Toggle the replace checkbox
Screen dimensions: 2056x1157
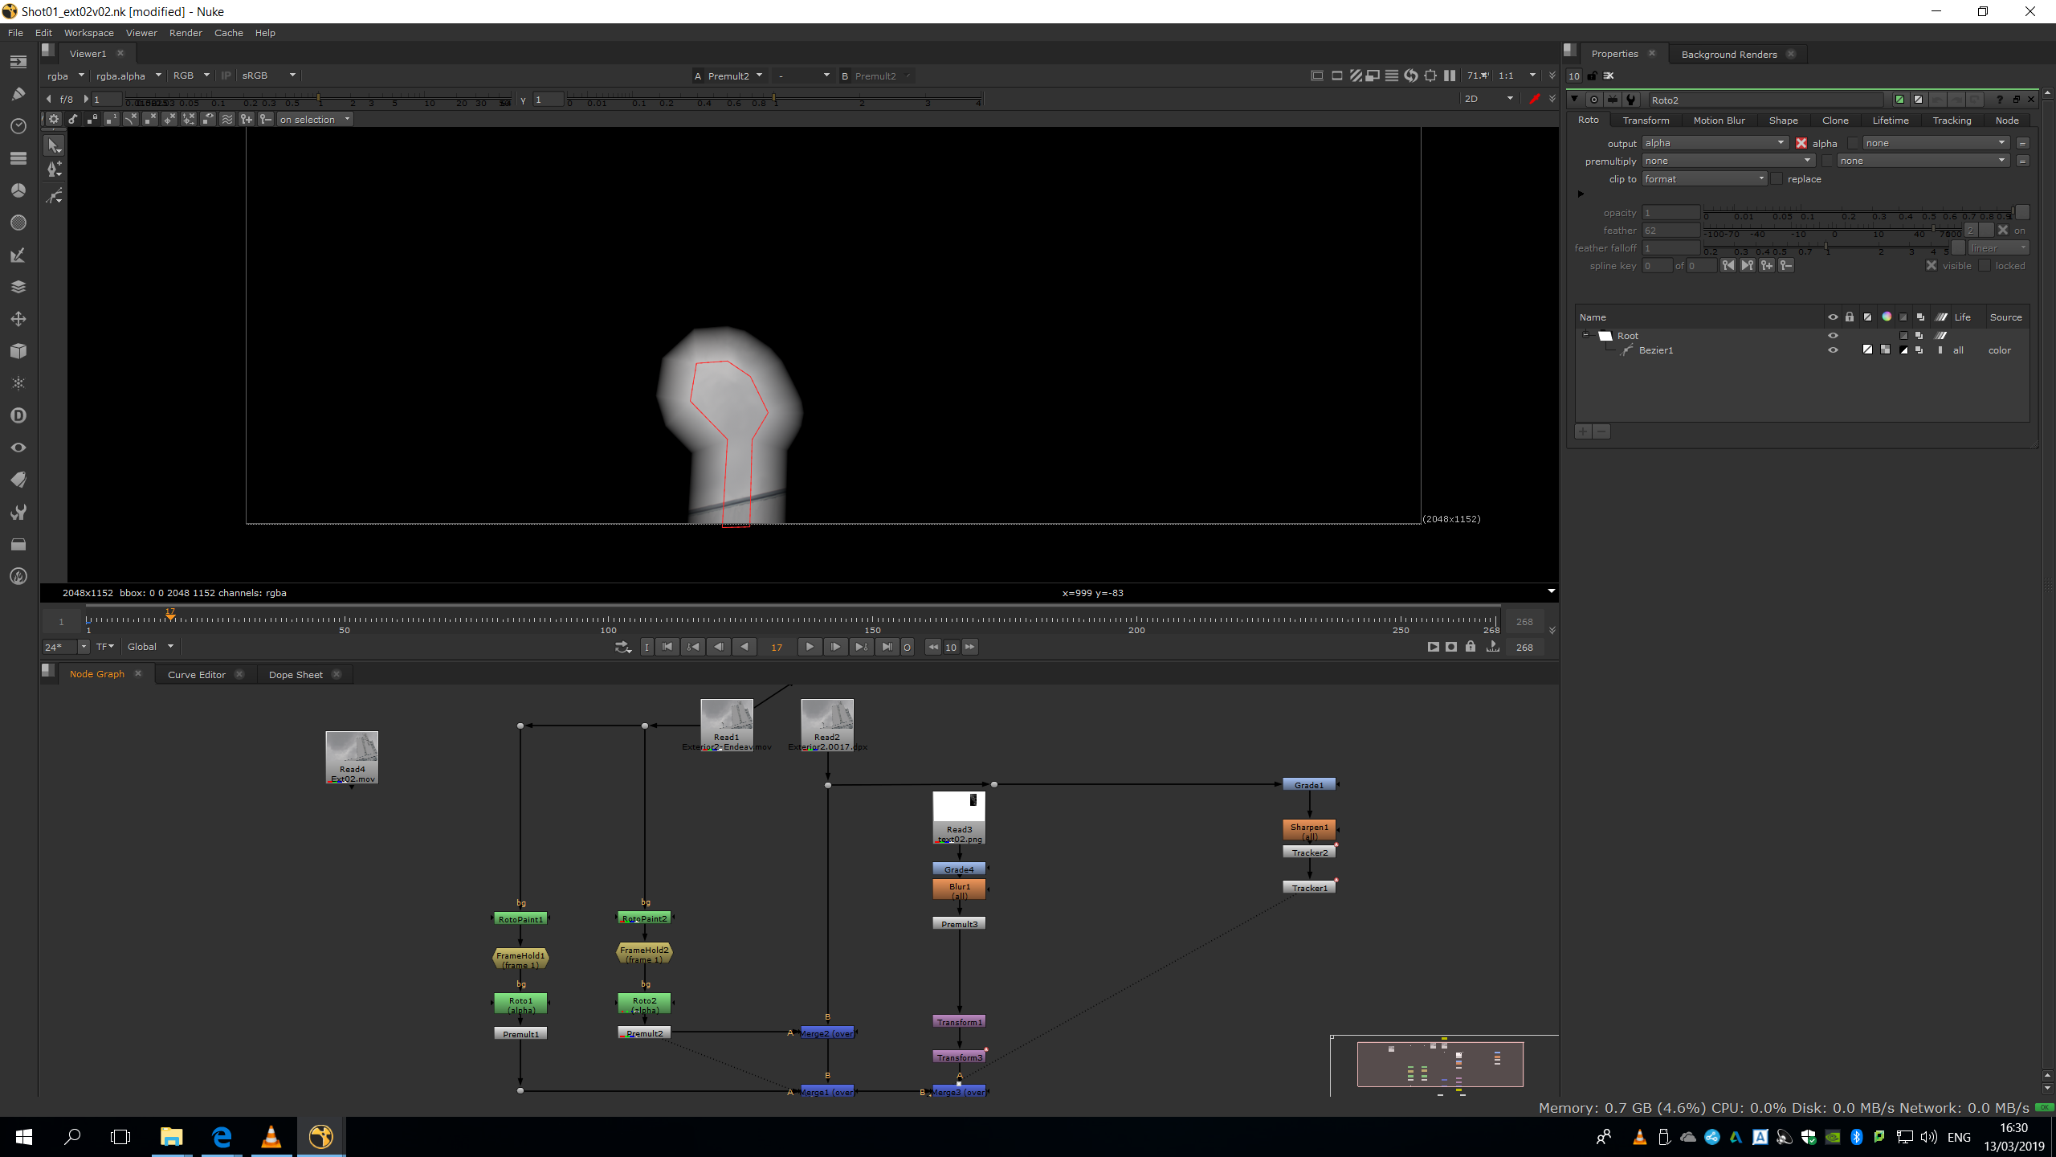(1777, 179)
